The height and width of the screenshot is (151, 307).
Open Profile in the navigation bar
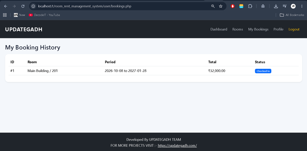[x=279, y=29]
